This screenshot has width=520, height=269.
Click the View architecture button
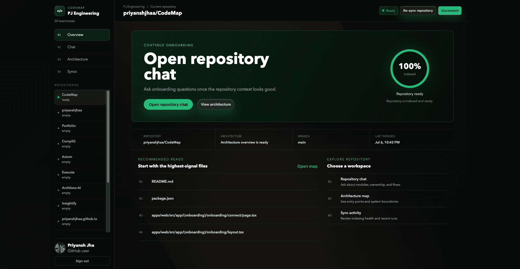click(x=216, y=105)
